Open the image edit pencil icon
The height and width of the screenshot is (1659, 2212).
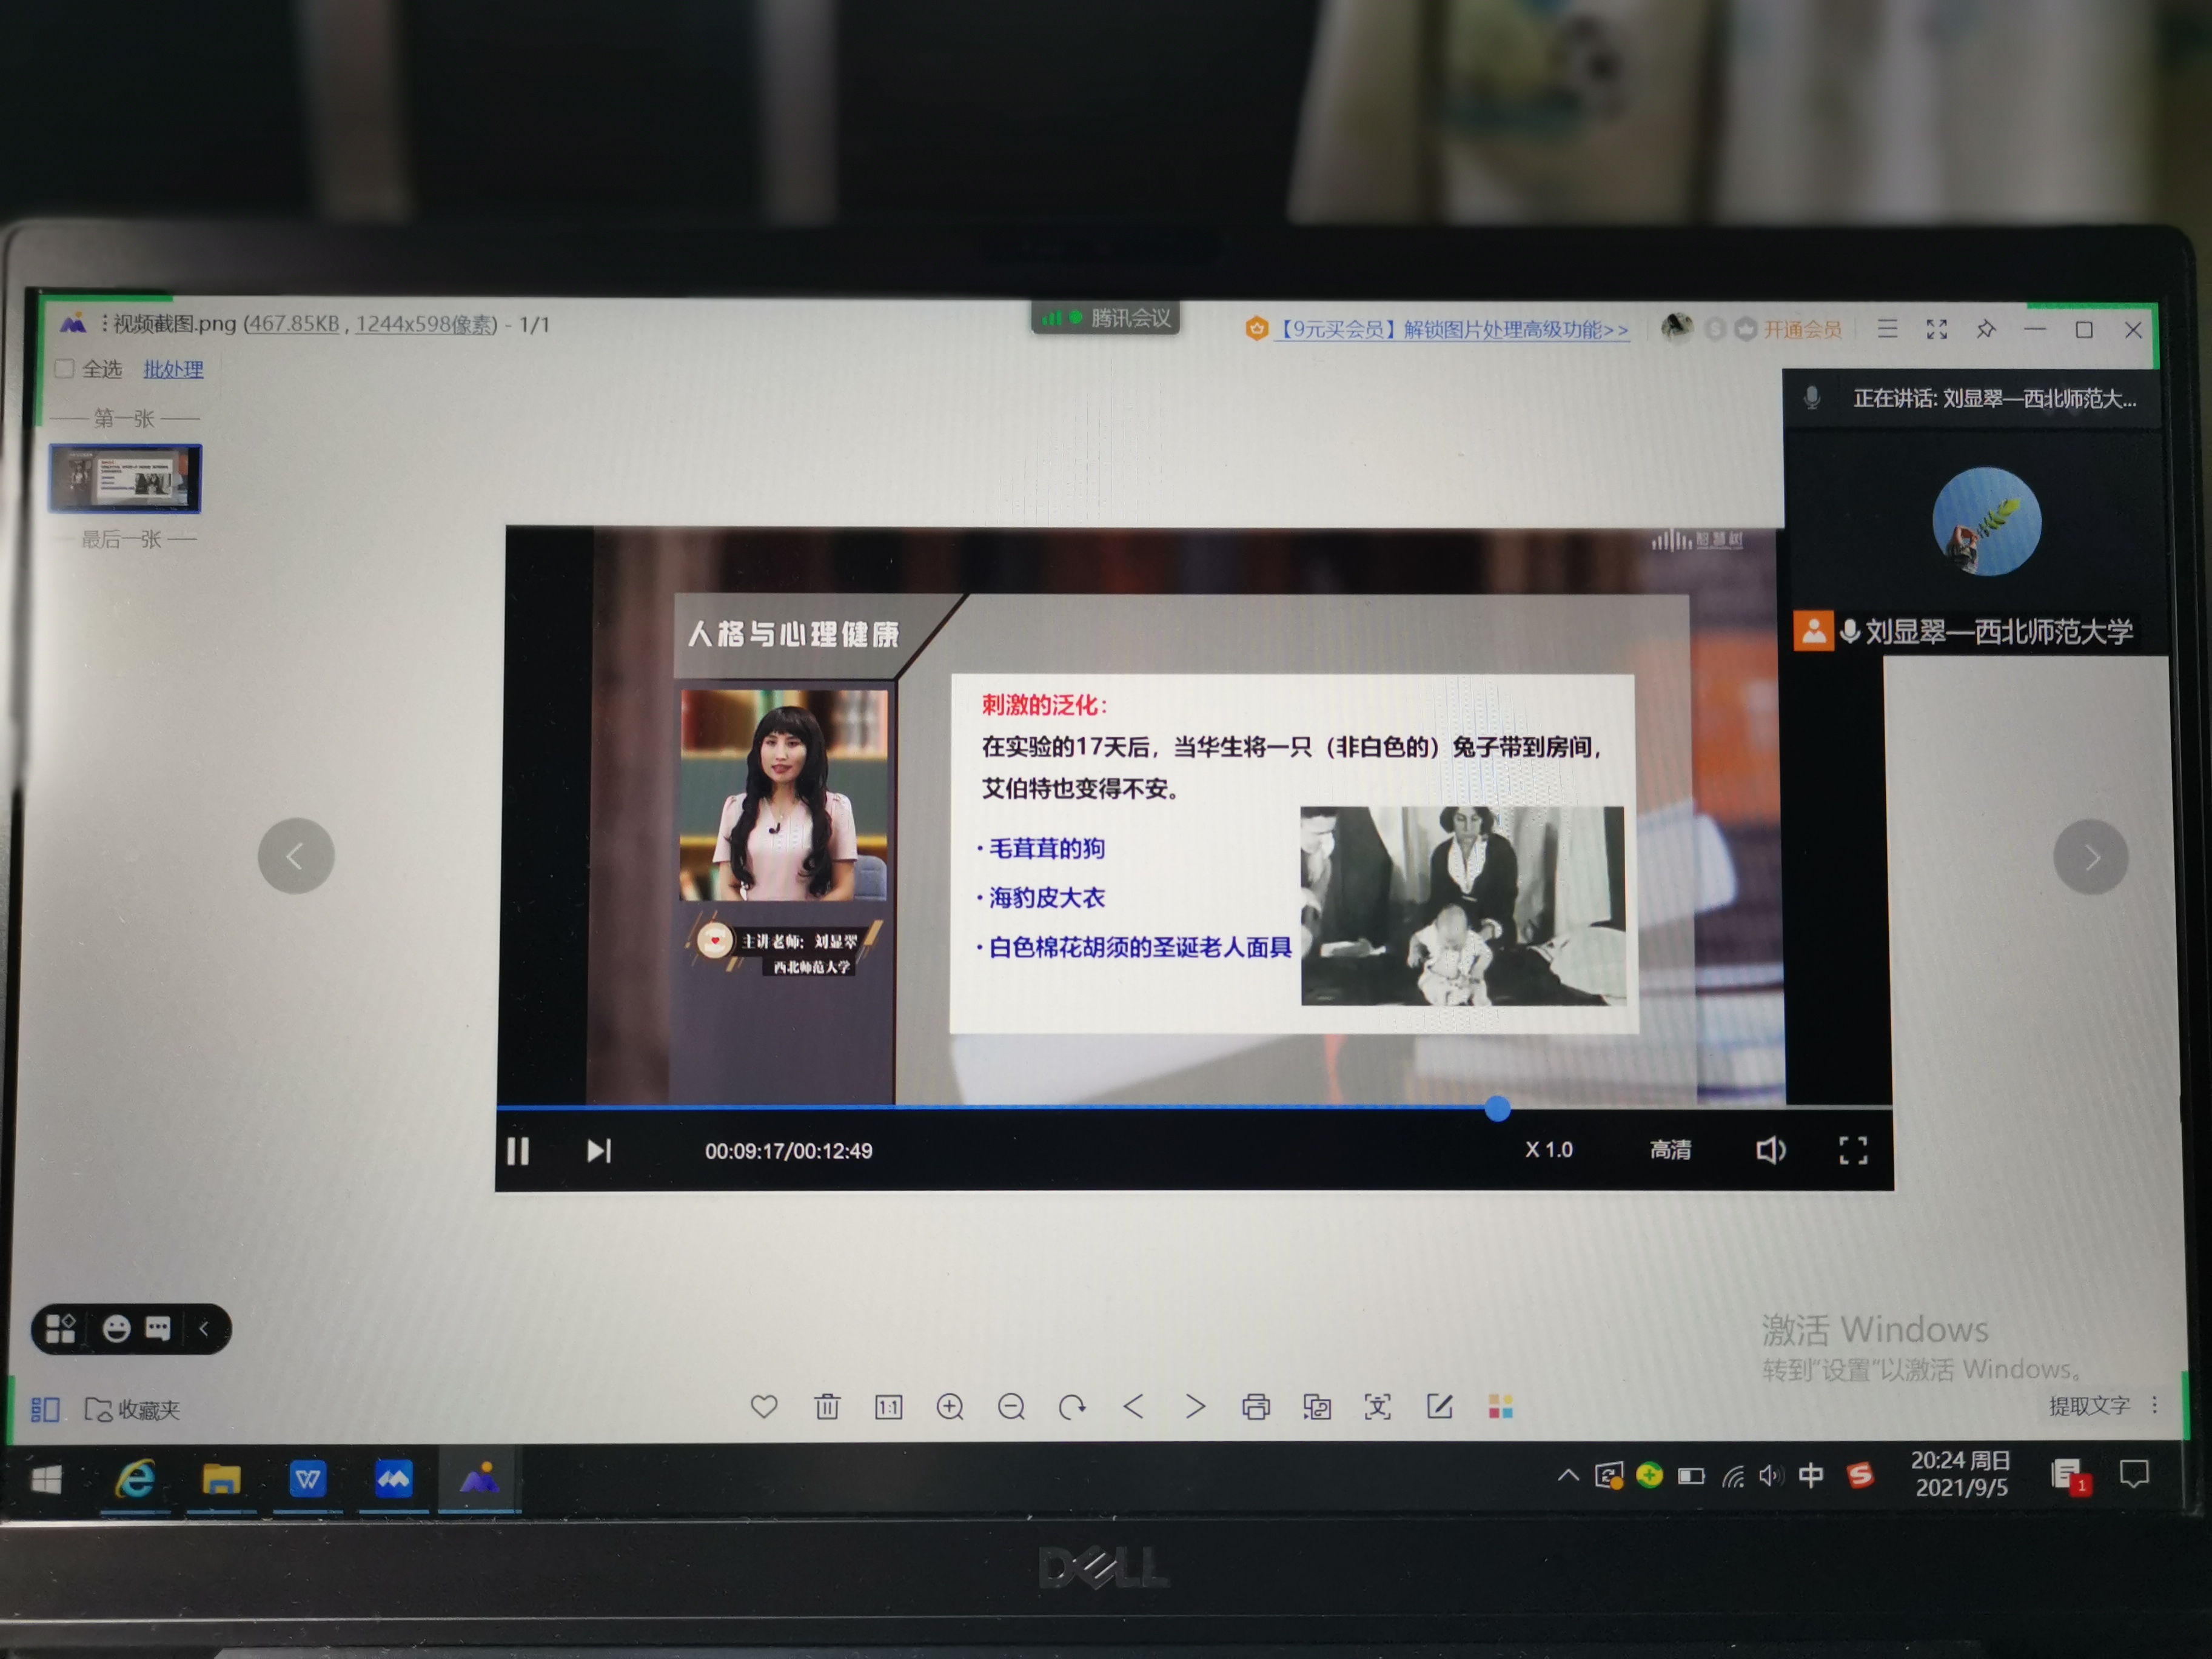[1439, 1407]
